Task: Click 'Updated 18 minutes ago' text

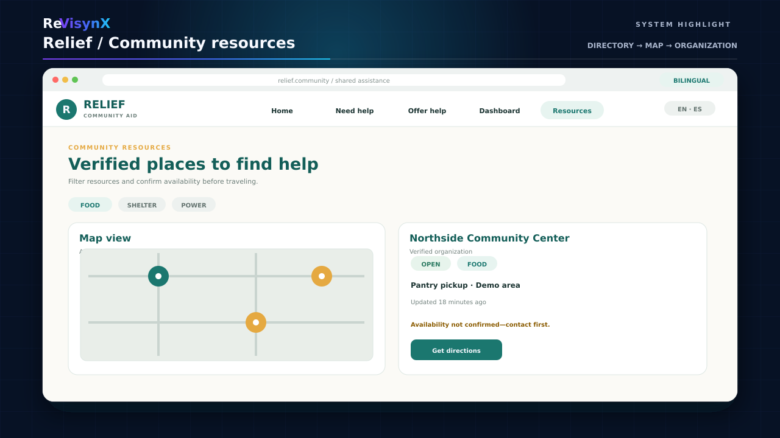Action: 448,302
